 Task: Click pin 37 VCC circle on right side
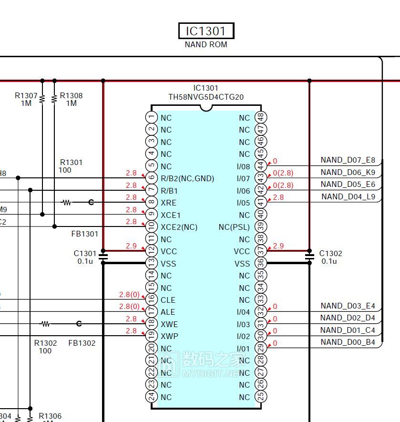[x=261, y=251]
